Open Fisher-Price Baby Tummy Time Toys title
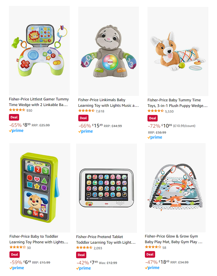 tap(178, 103)
